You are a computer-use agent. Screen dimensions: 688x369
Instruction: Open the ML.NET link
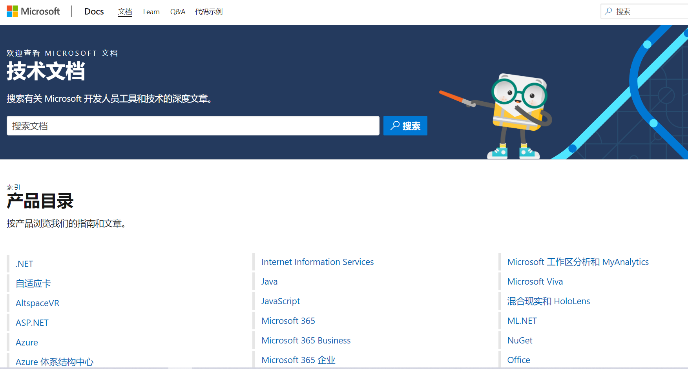[x=522, y=321]
